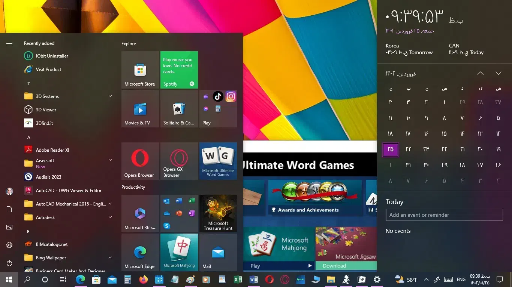The height and width of the screenshot is (287, 512).
Task: Open the Opera GX Browser tile
Action: coord(179,161)
